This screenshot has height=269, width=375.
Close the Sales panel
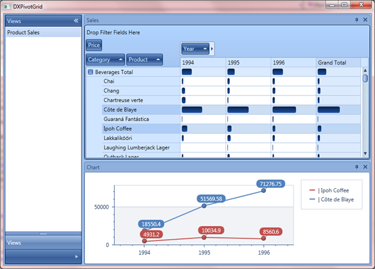[x=365, y=20]
